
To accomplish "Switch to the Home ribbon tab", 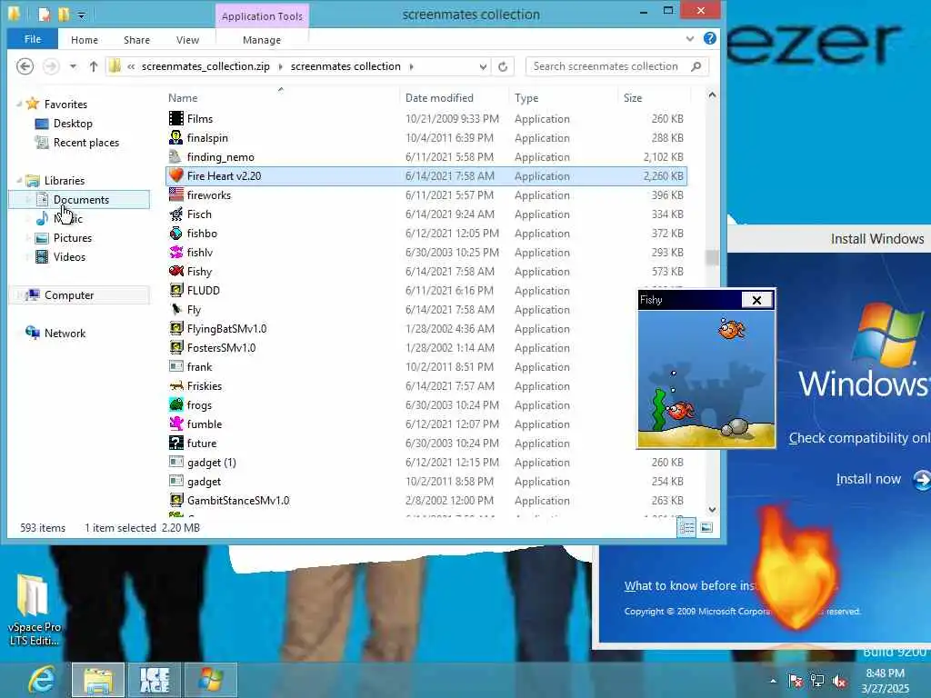I will pyautogui.click(x=85, y=40).
